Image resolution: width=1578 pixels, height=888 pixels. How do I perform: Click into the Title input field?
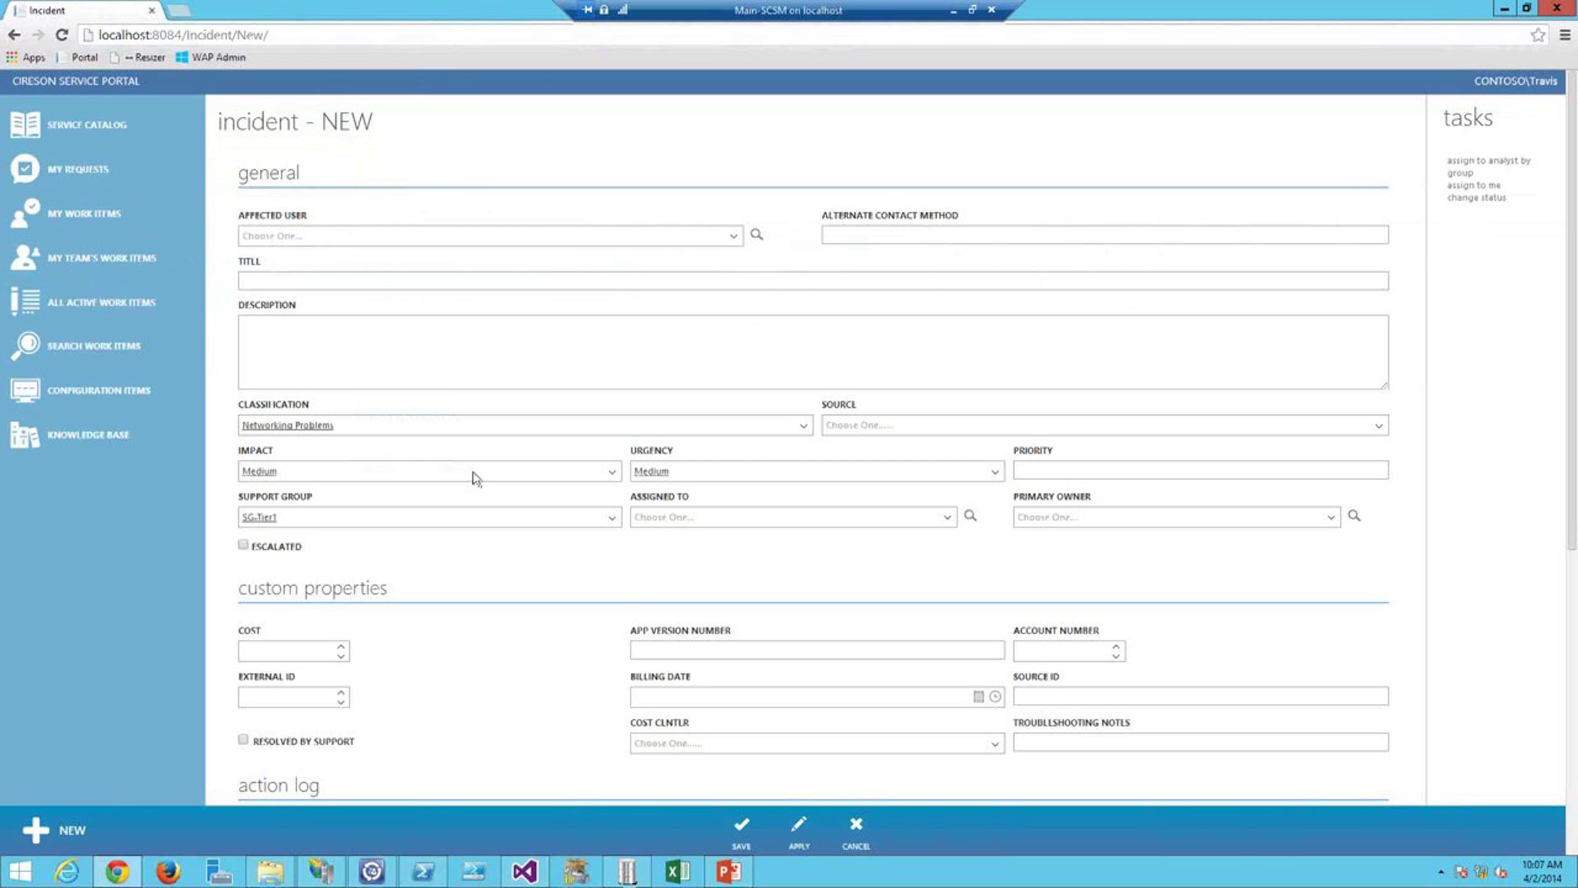coord(813,281)
